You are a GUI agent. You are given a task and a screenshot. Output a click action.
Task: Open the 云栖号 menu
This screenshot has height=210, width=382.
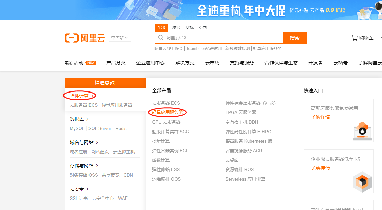340,63
